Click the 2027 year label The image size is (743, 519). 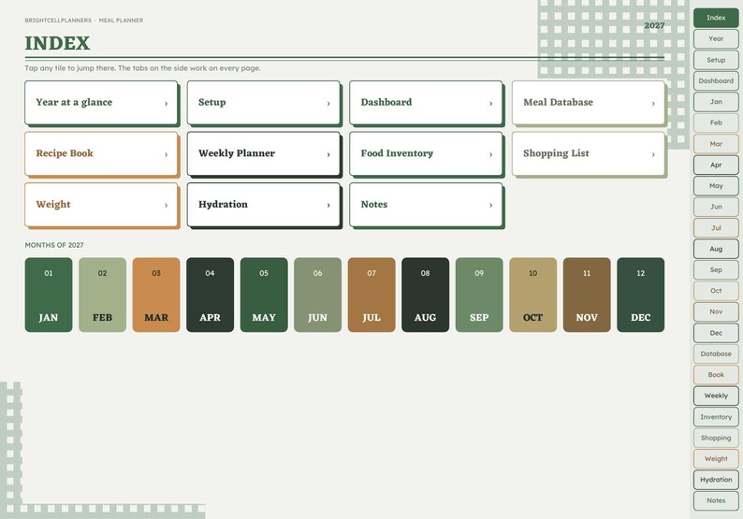pyautogui.click(x=654, y=25)
